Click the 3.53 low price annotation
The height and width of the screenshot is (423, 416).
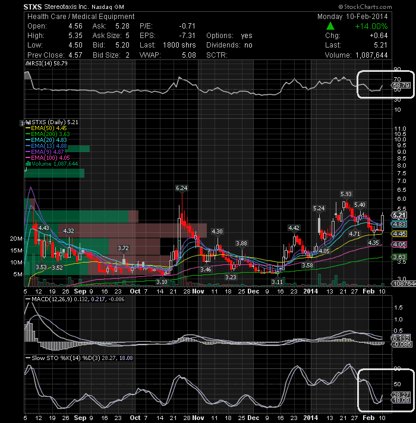click(41, 267)
